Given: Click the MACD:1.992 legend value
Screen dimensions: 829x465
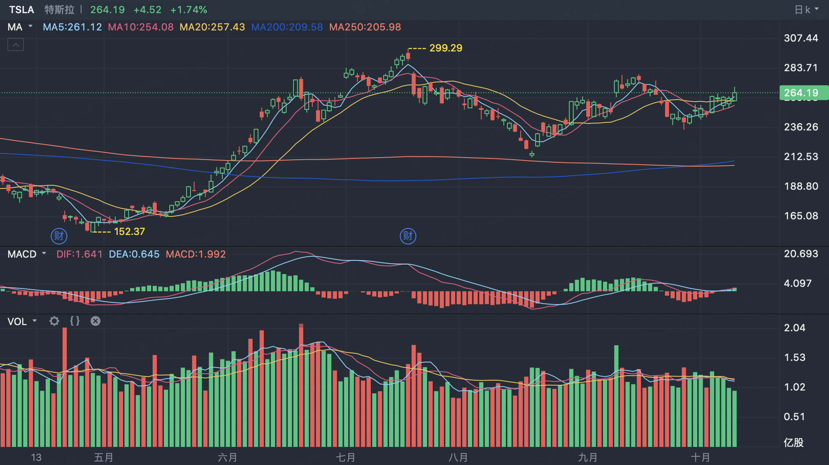Looking at the screenshot, I should (x=196, y=254).
